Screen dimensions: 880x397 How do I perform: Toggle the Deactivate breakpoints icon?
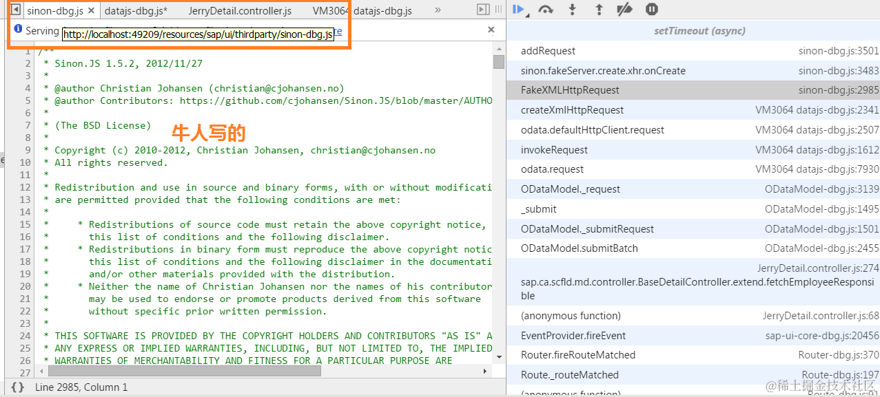[624, 10]
